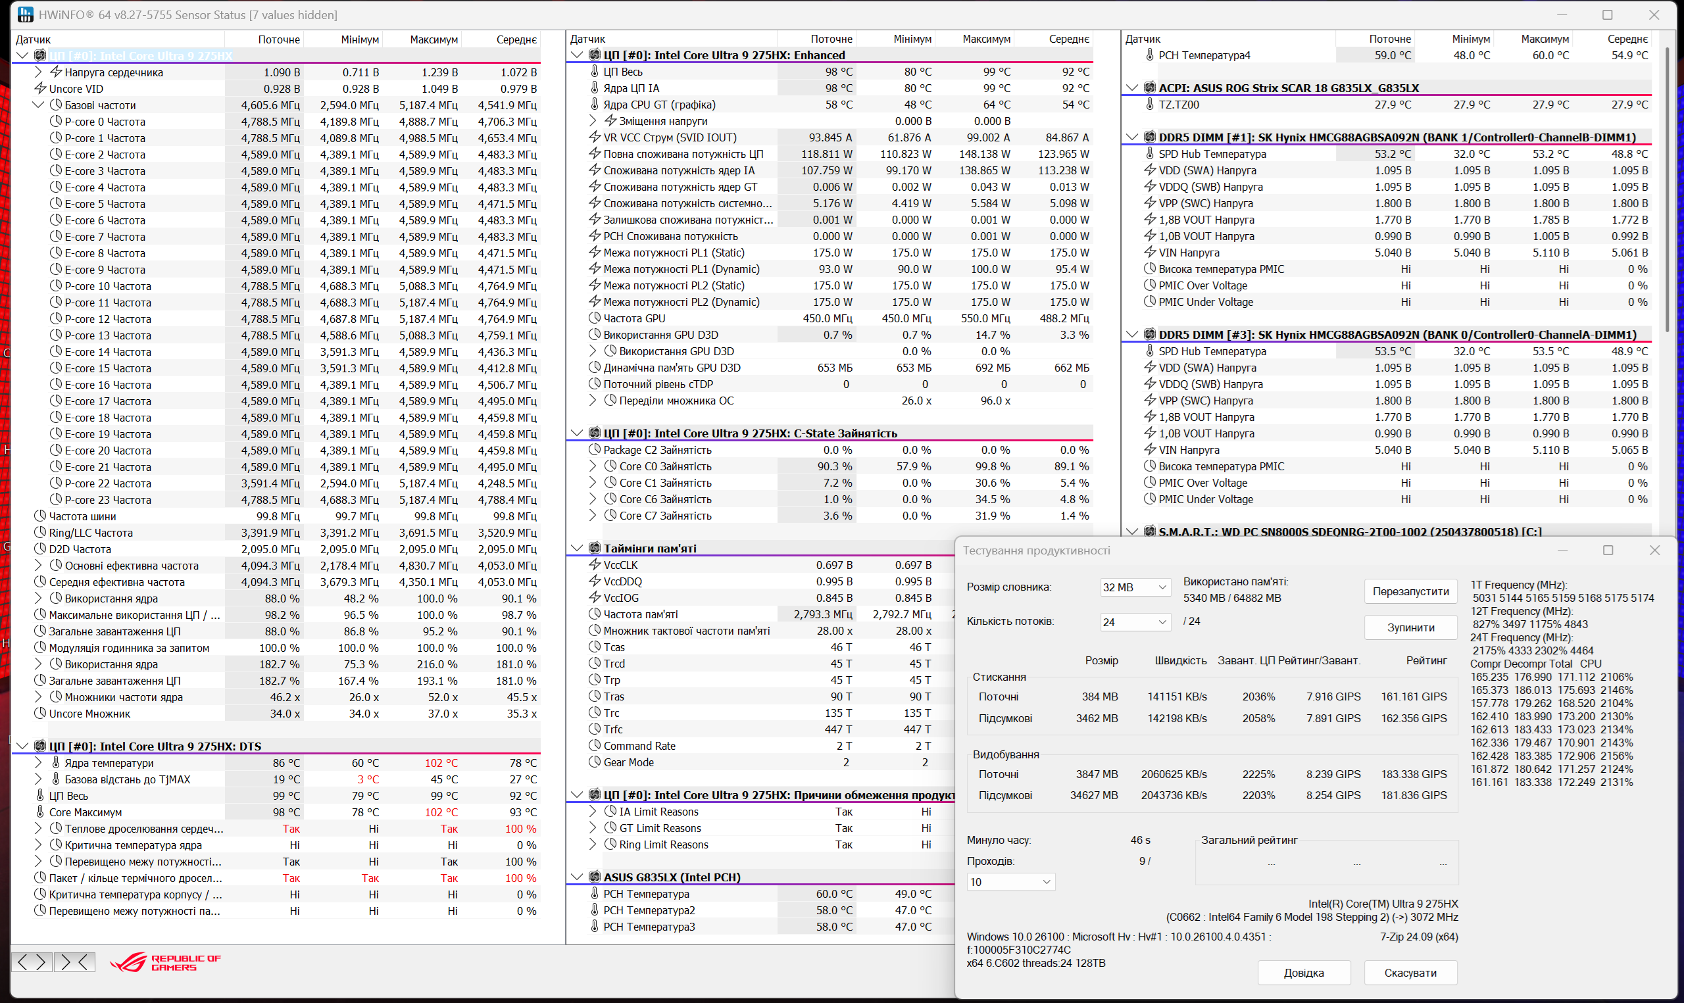Collapse the Базові частоти tree node
Screen dimensions: 1684x1003
point(38,105)
